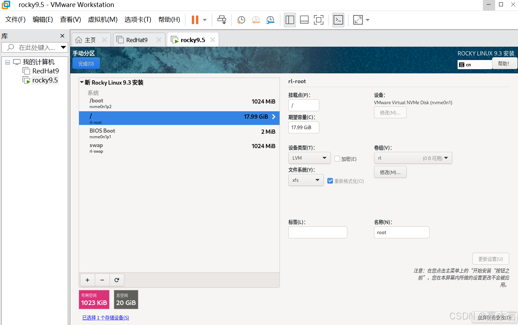518x325 pixels.
Task: Send Ctrl+Alt+Del to virtual machine
Action: (222, 20)
